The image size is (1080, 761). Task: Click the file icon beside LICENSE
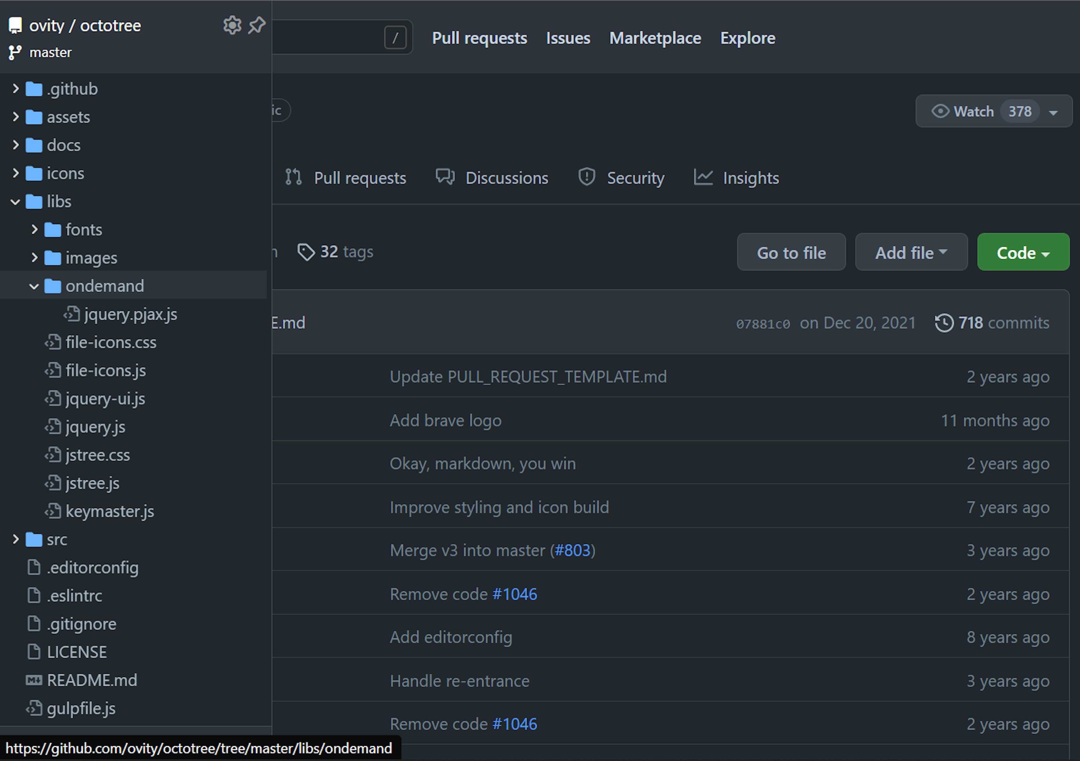34,652
